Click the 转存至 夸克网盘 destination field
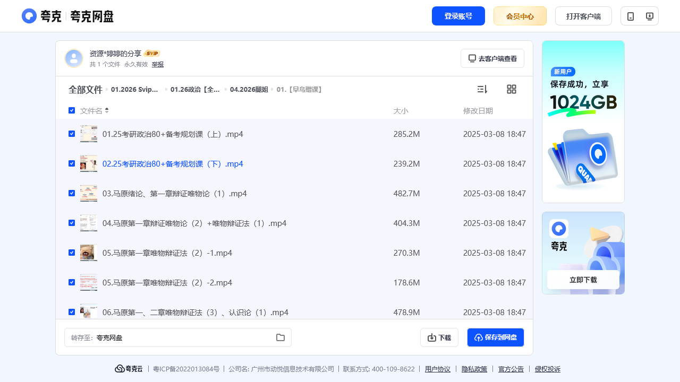 click(x=178, y=337)
